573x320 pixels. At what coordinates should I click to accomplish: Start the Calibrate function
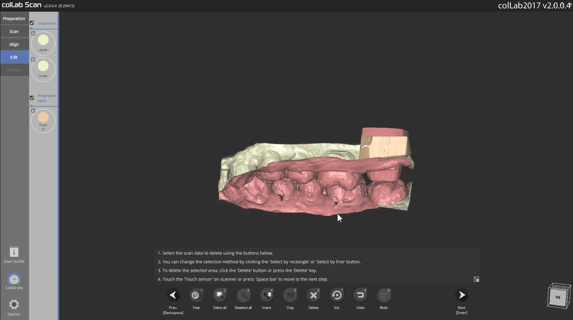point(14,282)
